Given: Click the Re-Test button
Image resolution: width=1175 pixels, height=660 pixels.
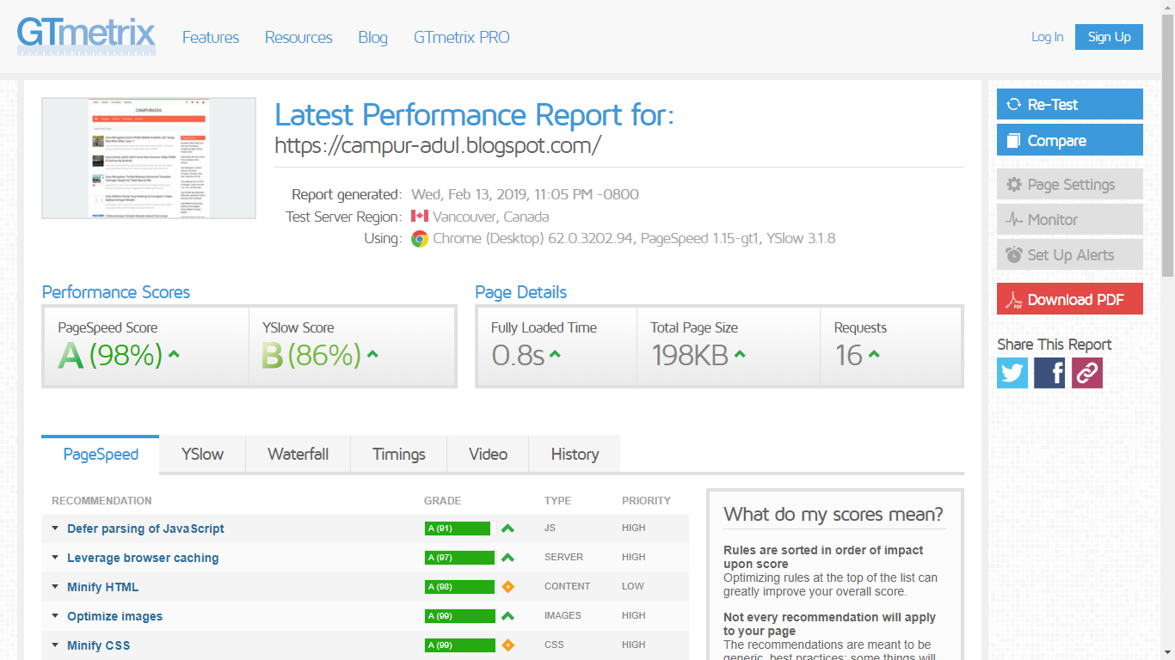Looking at the screenshot, I should pyautogui.click(x=1070, y=104).
